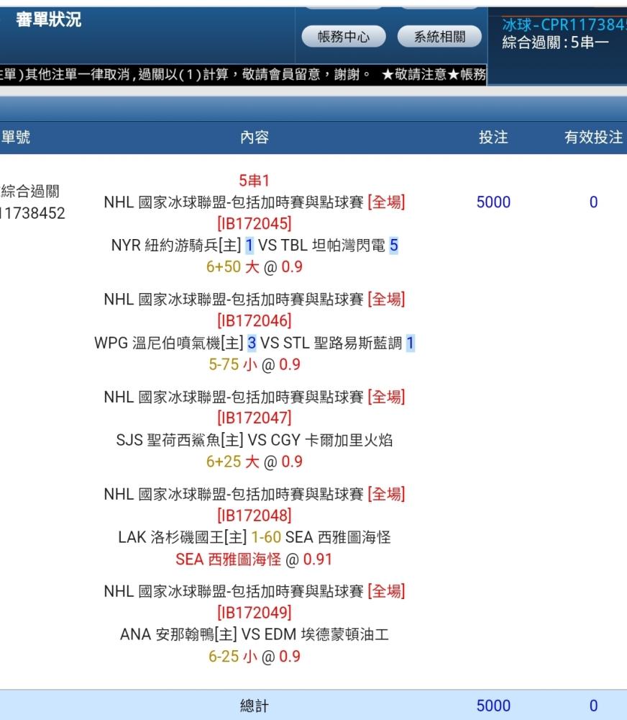Open the 帳務中心 account center
627x720 pixels.
344,37
